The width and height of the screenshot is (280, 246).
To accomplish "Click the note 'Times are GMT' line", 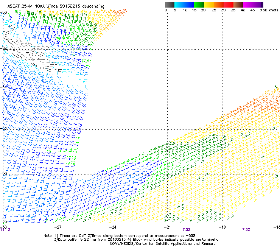I will point(120,236).
